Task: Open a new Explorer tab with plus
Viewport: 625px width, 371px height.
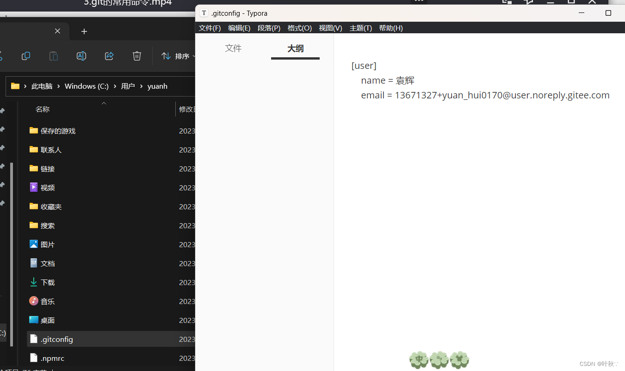Action: [x=84, y=31]
